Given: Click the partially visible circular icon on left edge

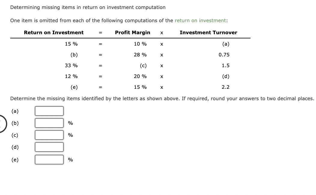Looking at the screenshot, I should click(1, 124).
